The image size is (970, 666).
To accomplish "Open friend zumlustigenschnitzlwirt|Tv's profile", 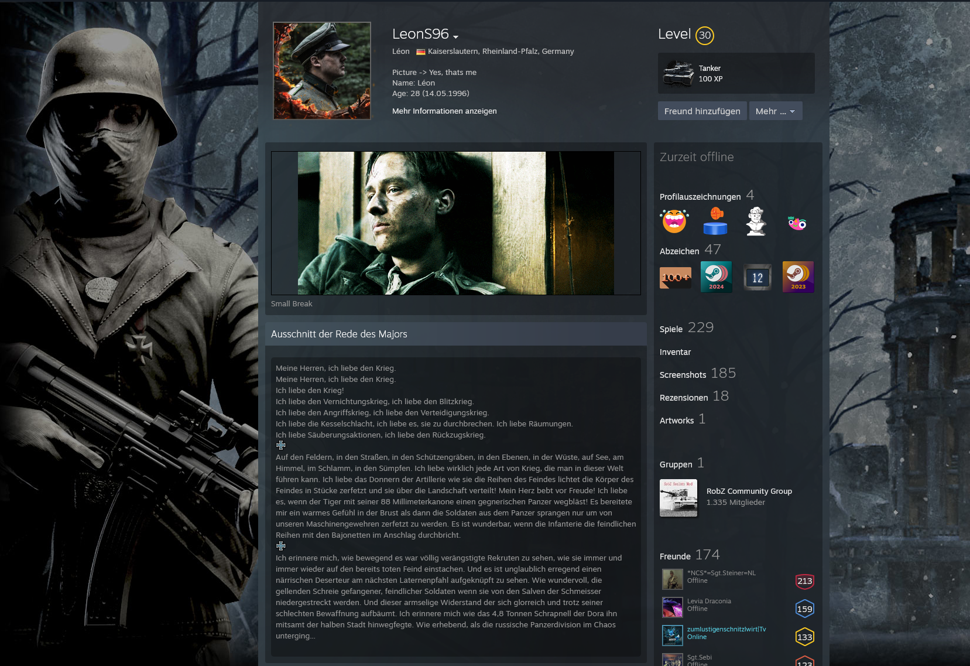I will [x=726, y=629].
